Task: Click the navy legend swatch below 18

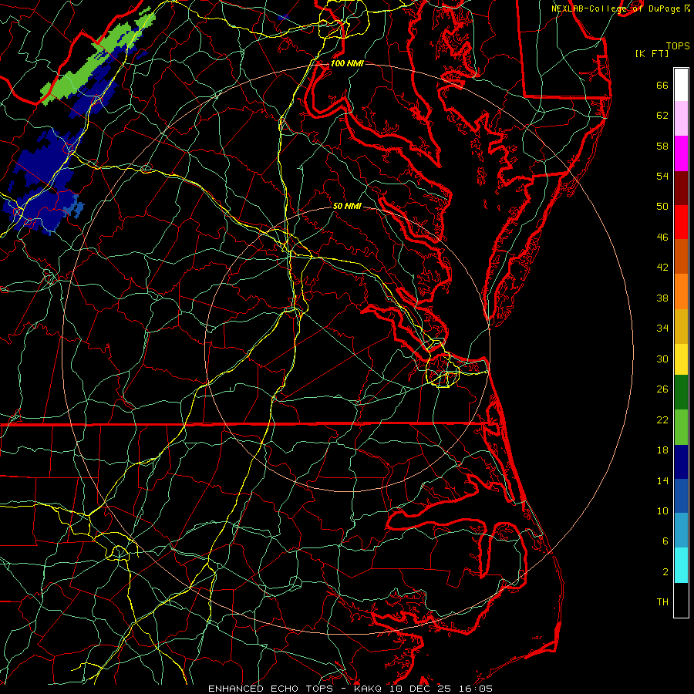Action: [x=681, y=462]
